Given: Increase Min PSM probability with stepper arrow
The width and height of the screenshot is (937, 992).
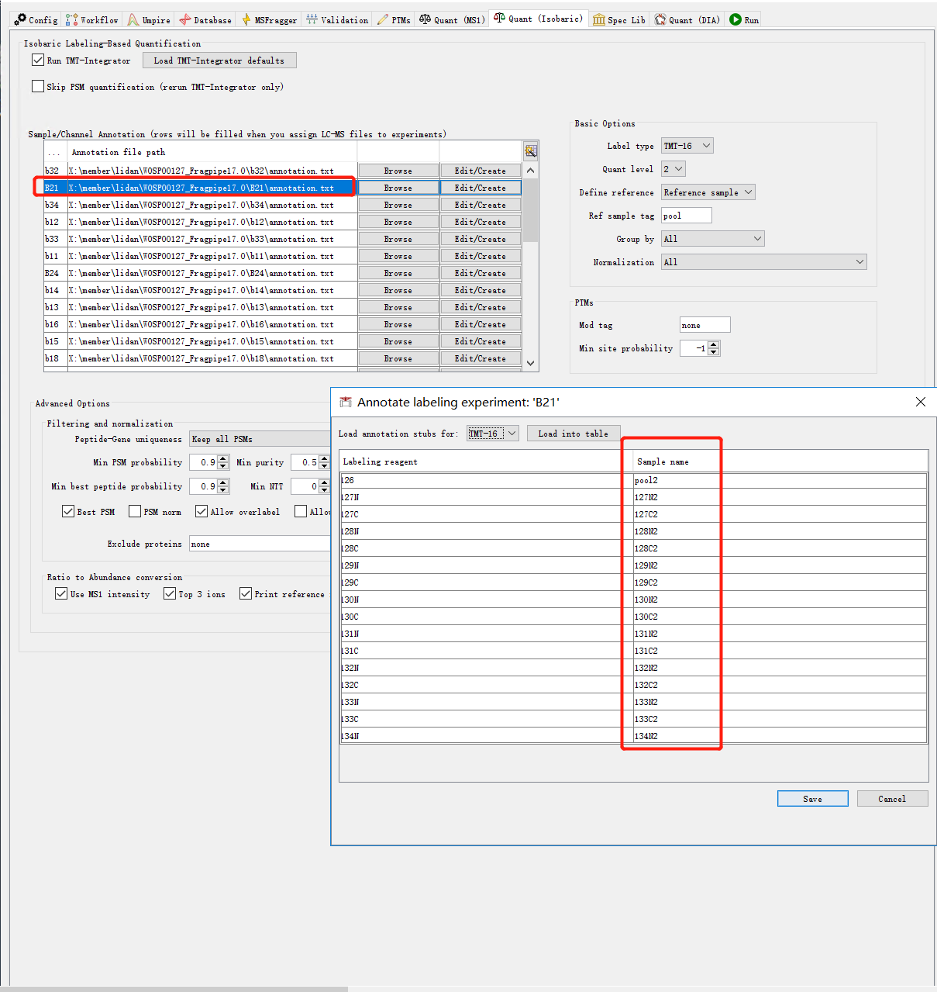Looking at the screenshot, I should 224,458.
